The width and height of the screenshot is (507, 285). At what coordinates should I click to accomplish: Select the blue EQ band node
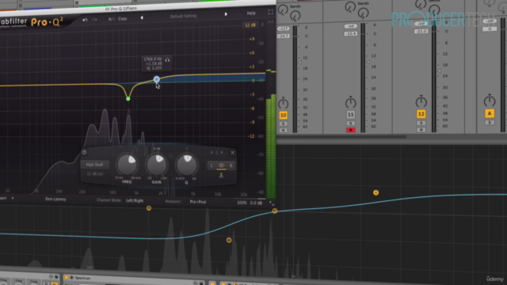point(157,79)
